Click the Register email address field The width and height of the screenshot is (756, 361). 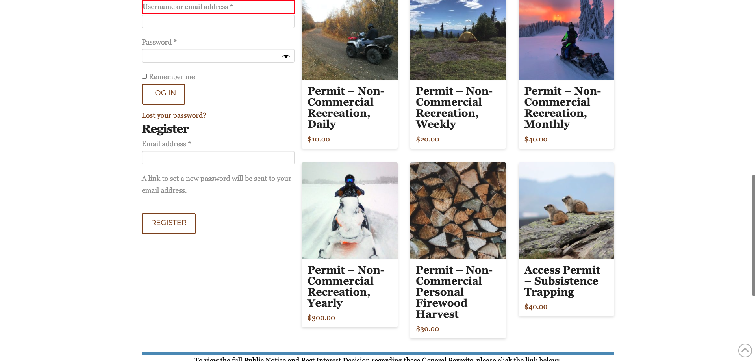[218, 157]
